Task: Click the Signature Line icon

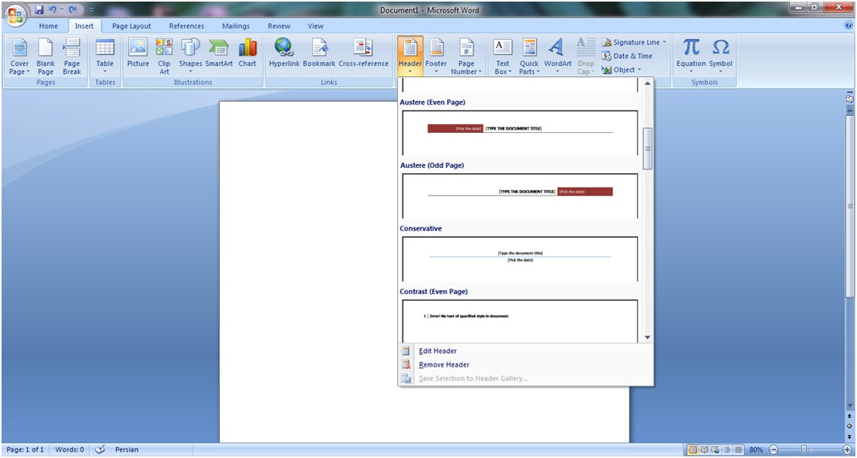Action: click(606, 42)
